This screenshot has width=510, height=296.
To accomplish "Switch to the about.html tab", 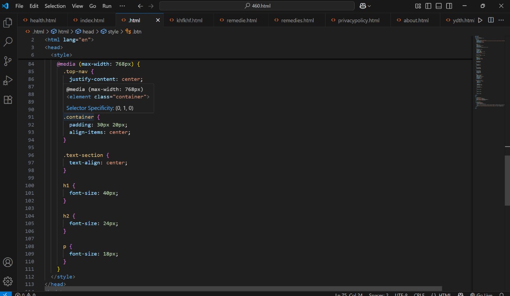I will click(x=416, y=20).
